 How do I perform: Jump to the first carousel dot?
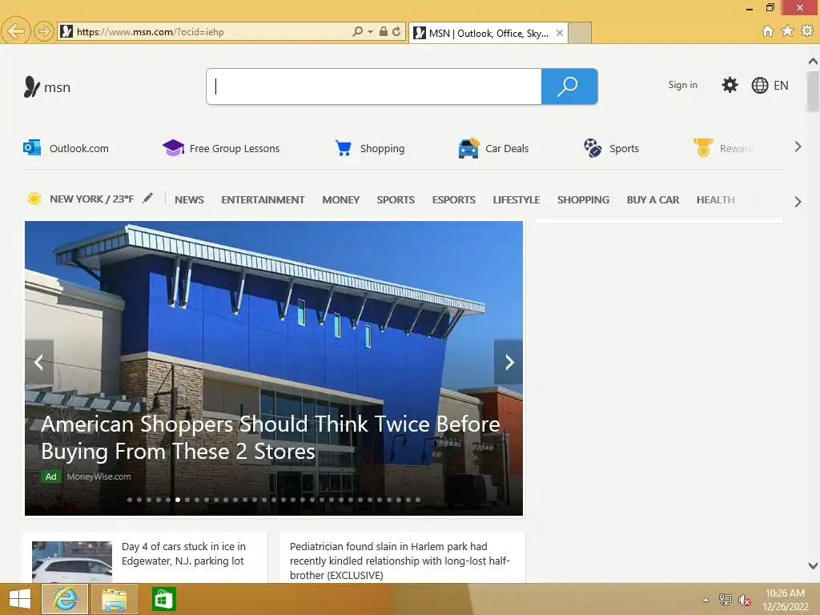(x=130, y=500)
